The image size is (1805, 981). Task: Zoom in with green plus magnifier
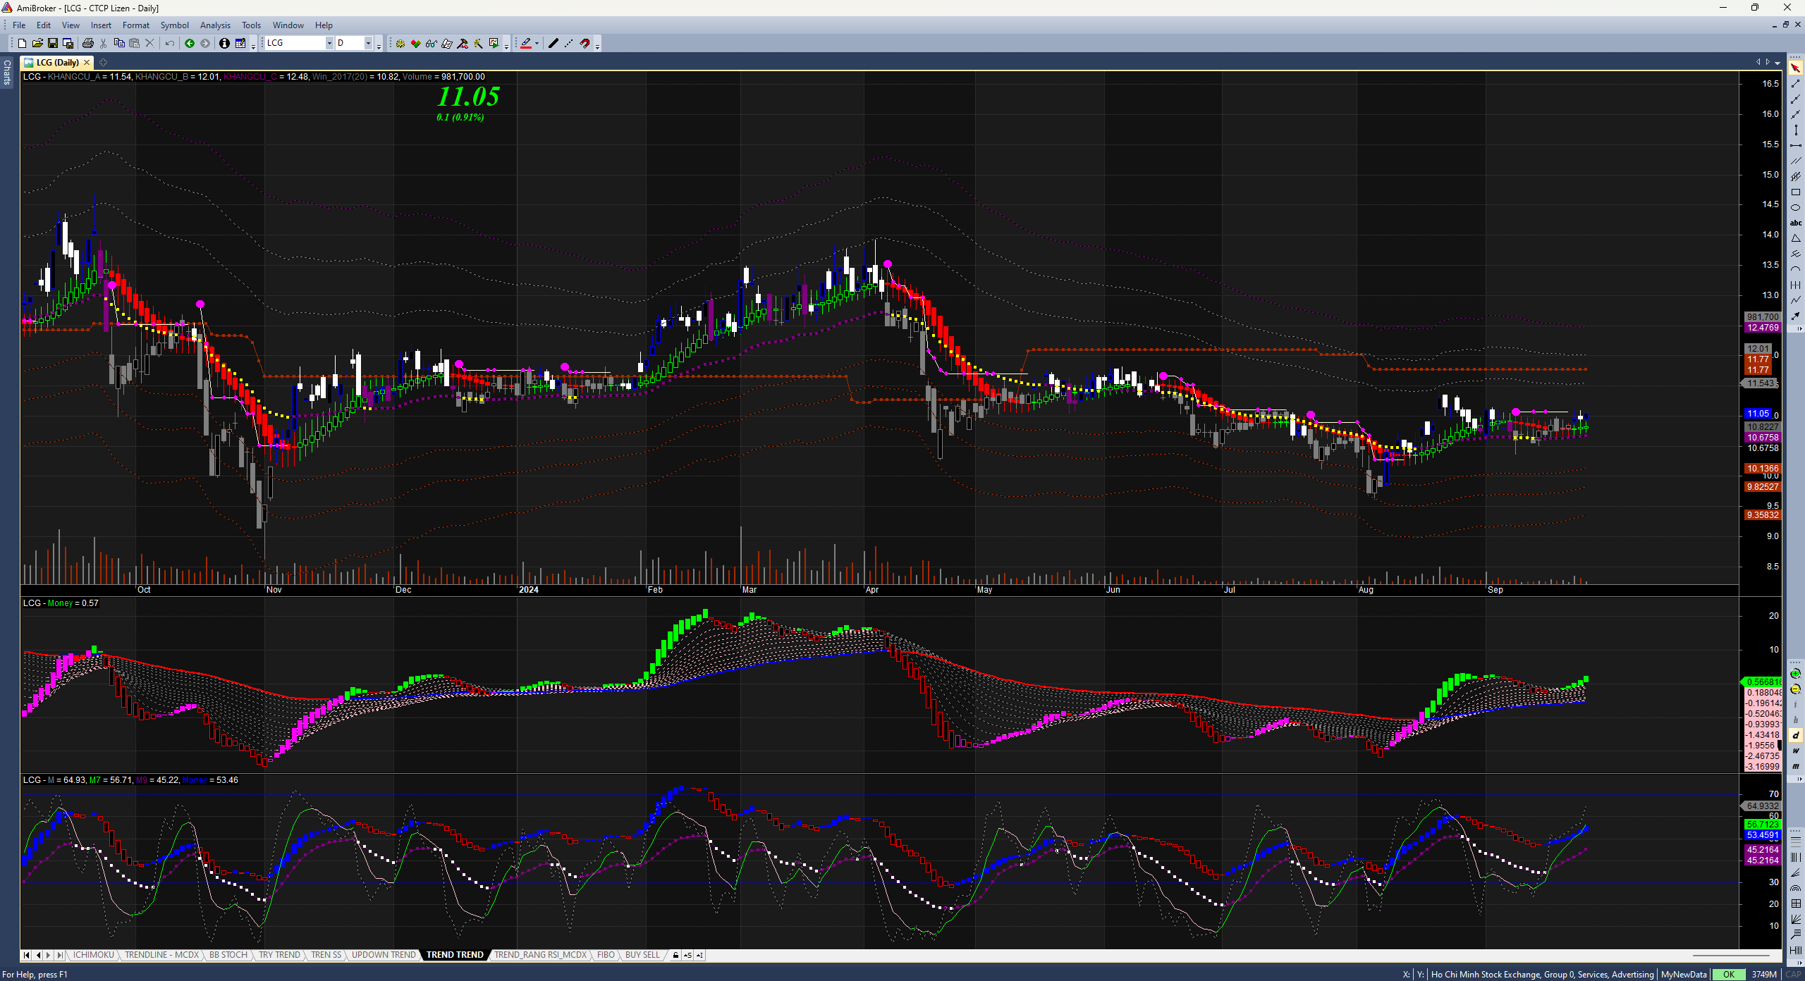click(1795, 674)
